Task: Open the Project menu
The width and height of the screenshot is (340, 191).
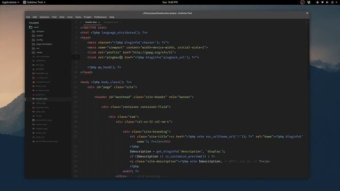Action: click(x=88, y=17)
